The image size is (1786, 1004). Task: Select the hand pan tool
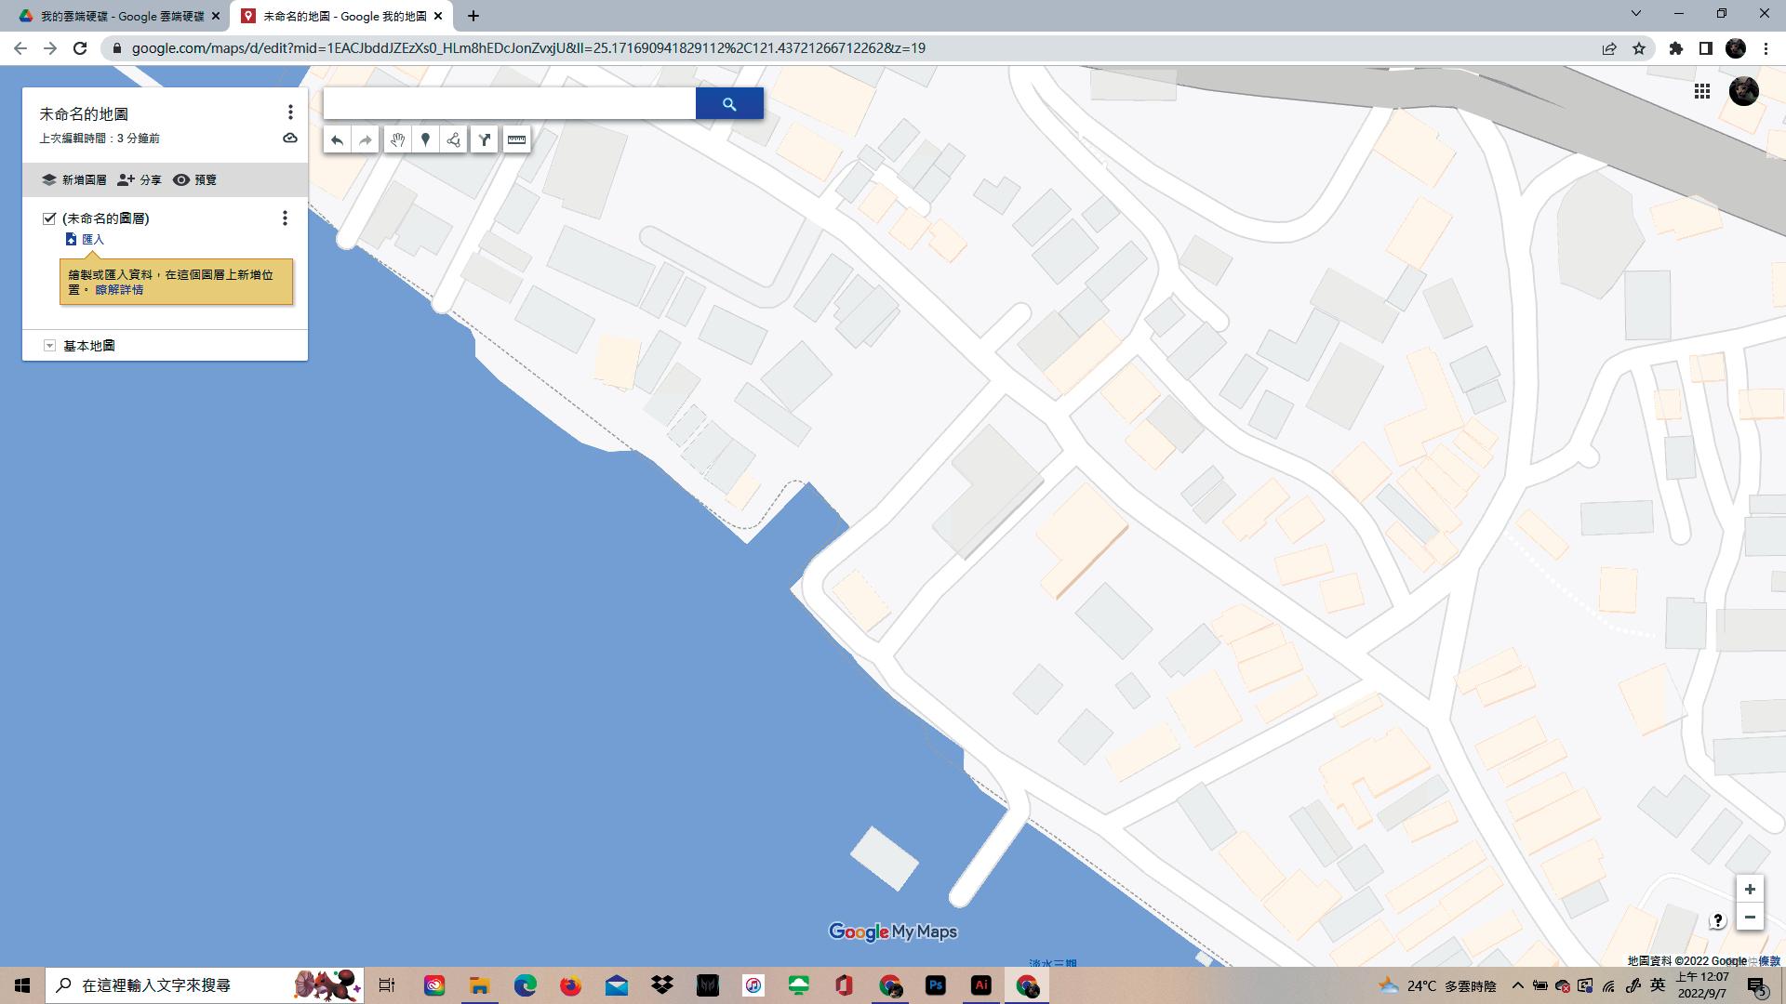click(397, 140)
